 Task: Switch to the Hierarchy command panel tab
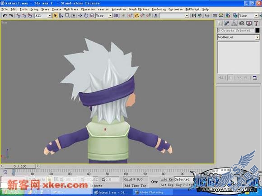pos(234,23)
